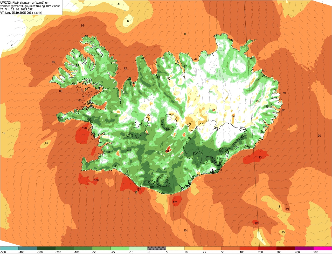The width and height of the screenshot is (332, 254).
Task: Click the map value 14 in the yellow western patch
Action: (x=46, y=143)
